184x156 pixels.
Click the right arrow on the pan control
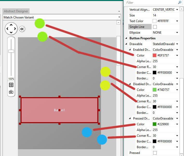tap(15, 29)
